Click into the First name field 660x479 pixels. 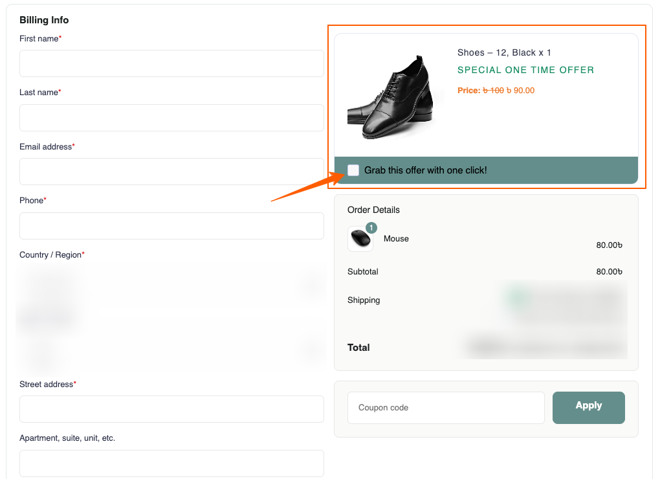171,63
